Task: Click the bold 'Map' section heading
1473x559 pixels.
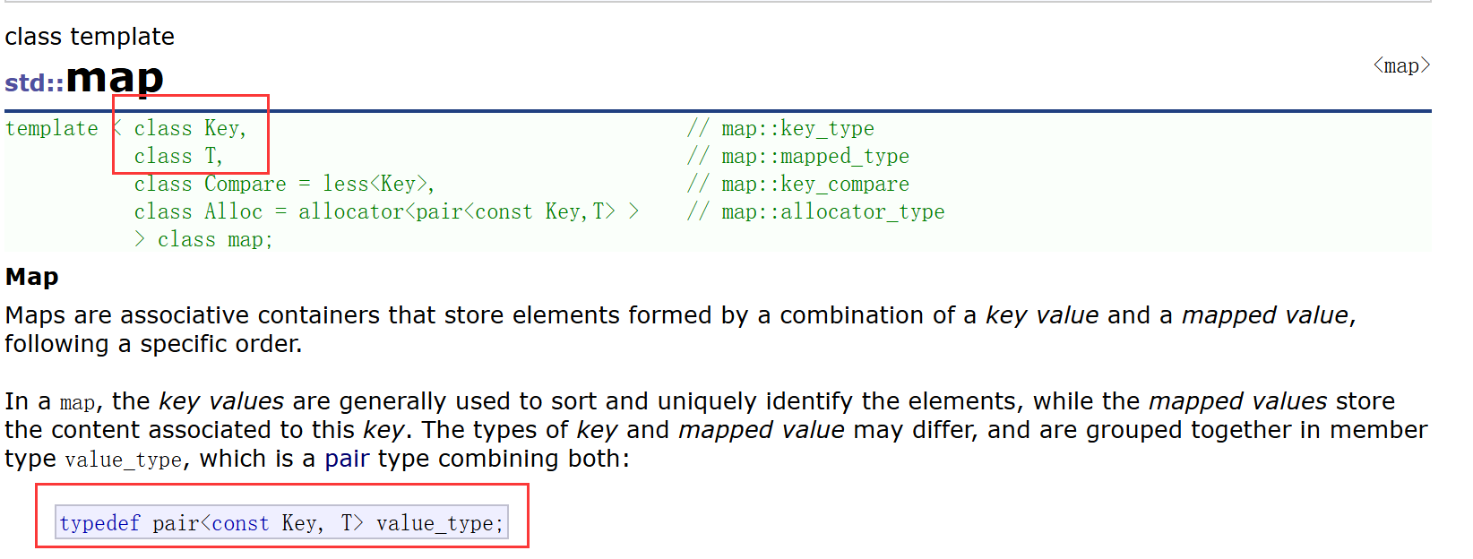Action: click(31, 277)
